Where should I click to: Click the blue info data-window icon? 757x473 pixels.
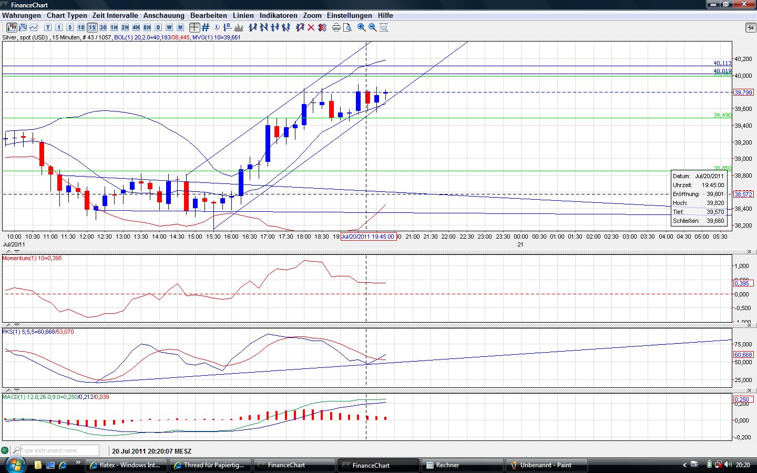pyautogui.click(x=217, y=27)
